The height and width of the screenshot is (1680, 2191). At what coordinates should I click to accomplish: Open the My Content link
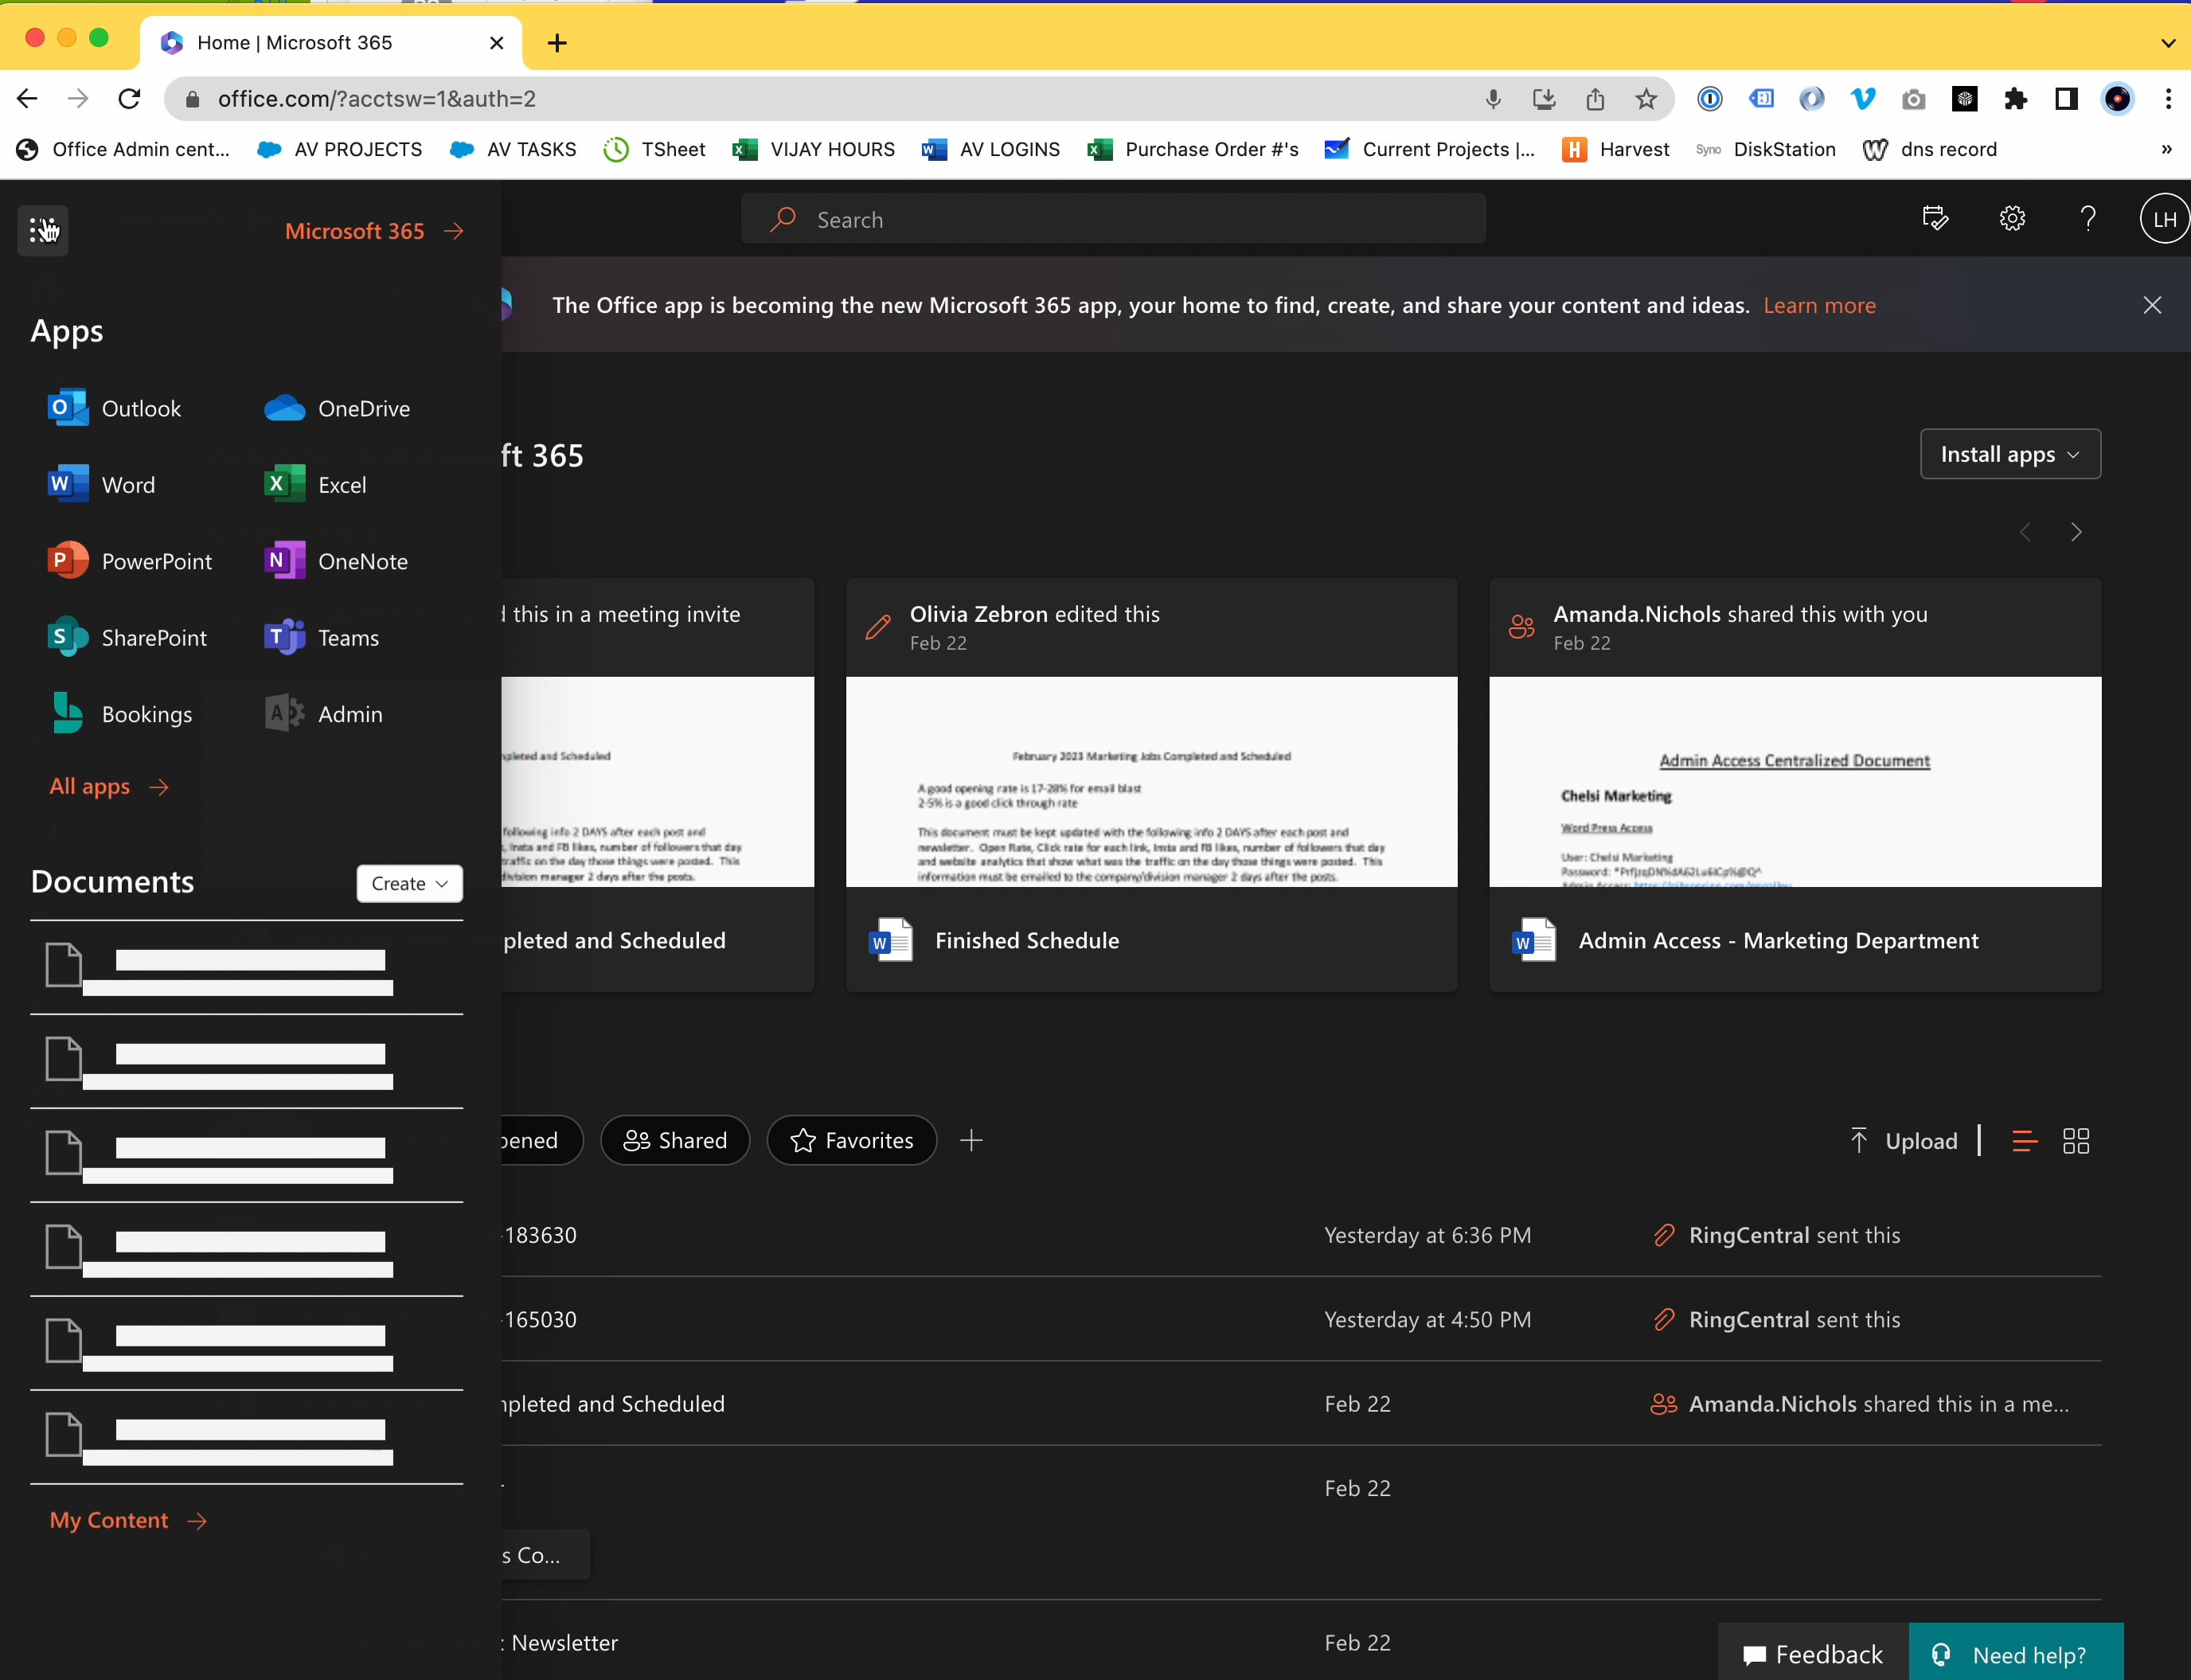[128, 1520]
